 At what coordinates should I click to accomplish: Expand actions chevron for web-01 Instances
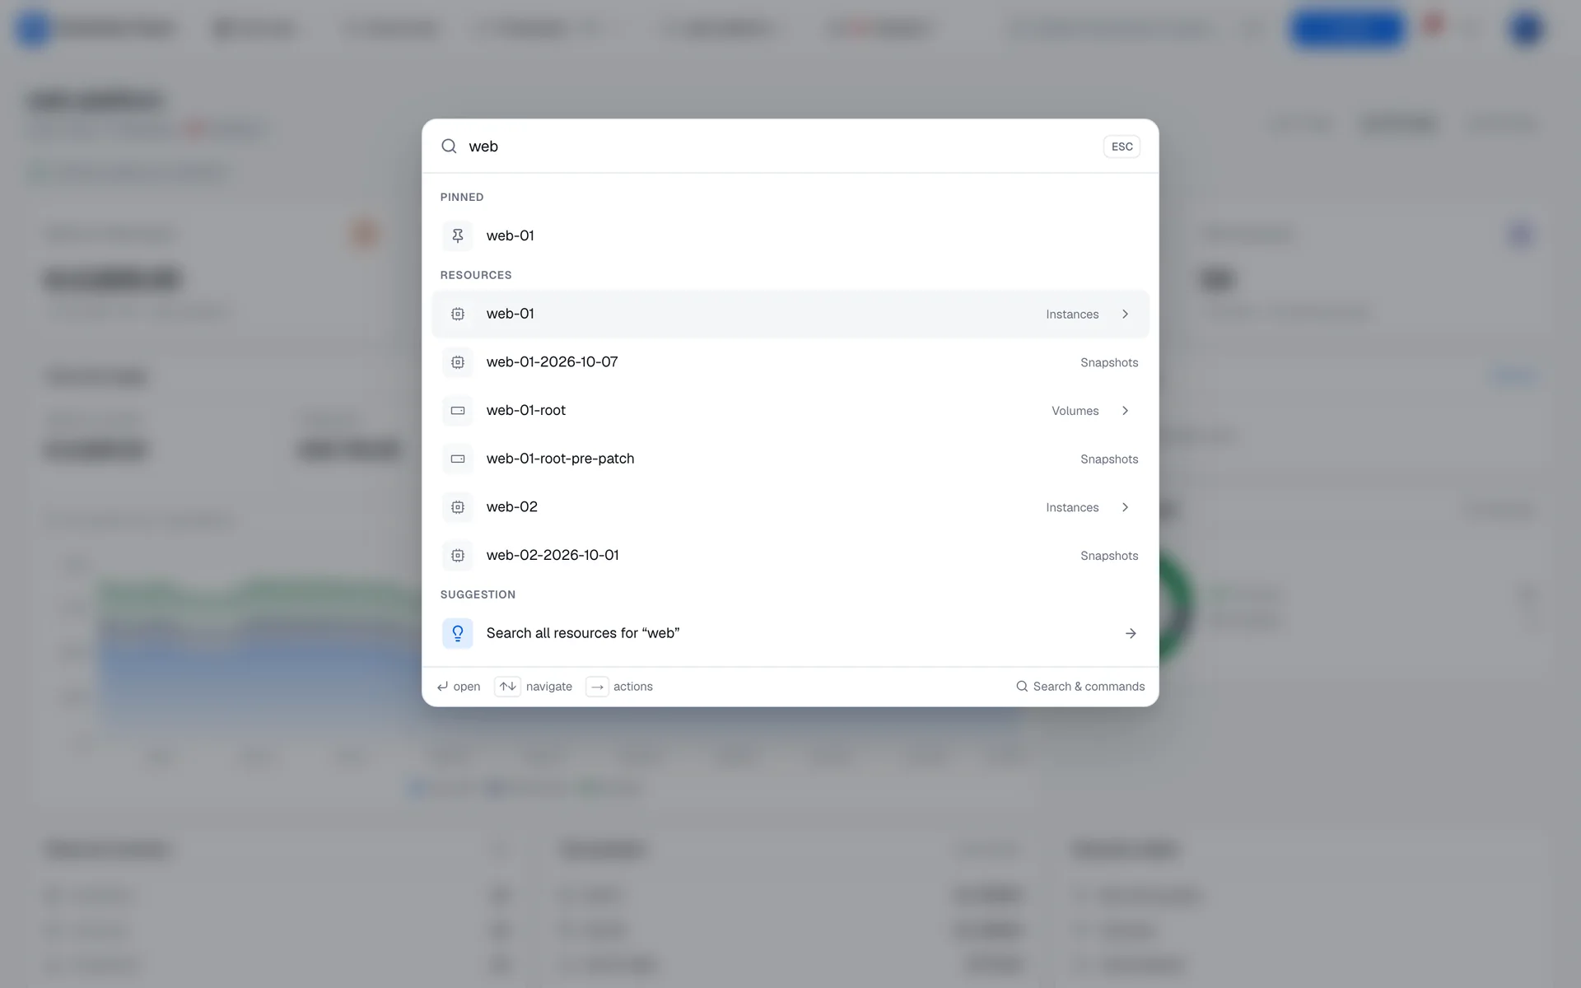(1125, 315)
